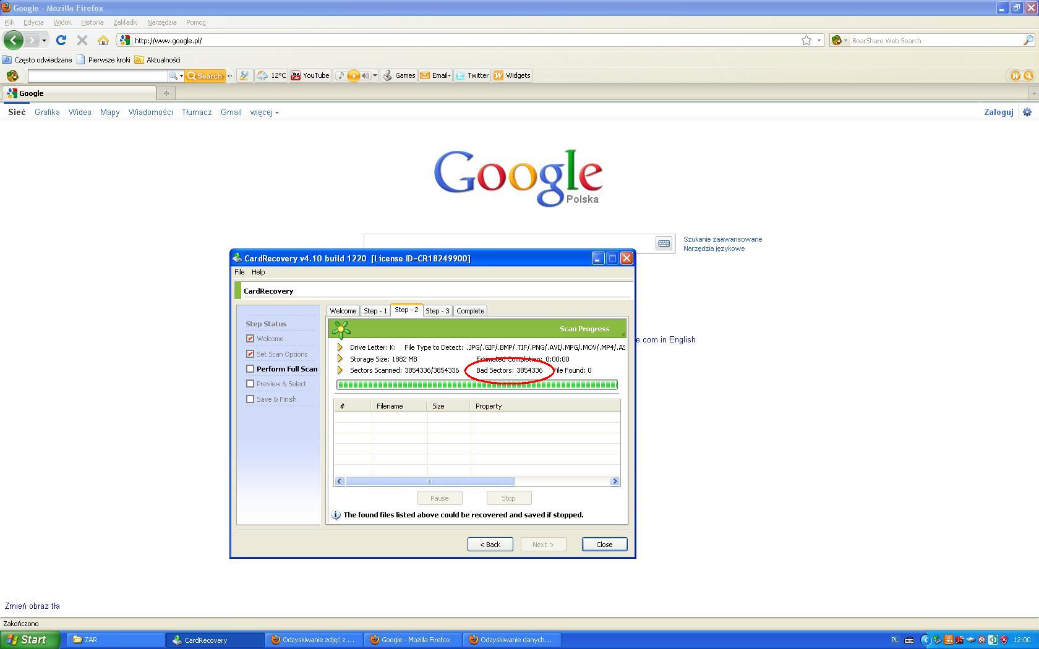Open toolbar options wrench icon
This screenshot has width=1039, height=649.
(1028, 75)
